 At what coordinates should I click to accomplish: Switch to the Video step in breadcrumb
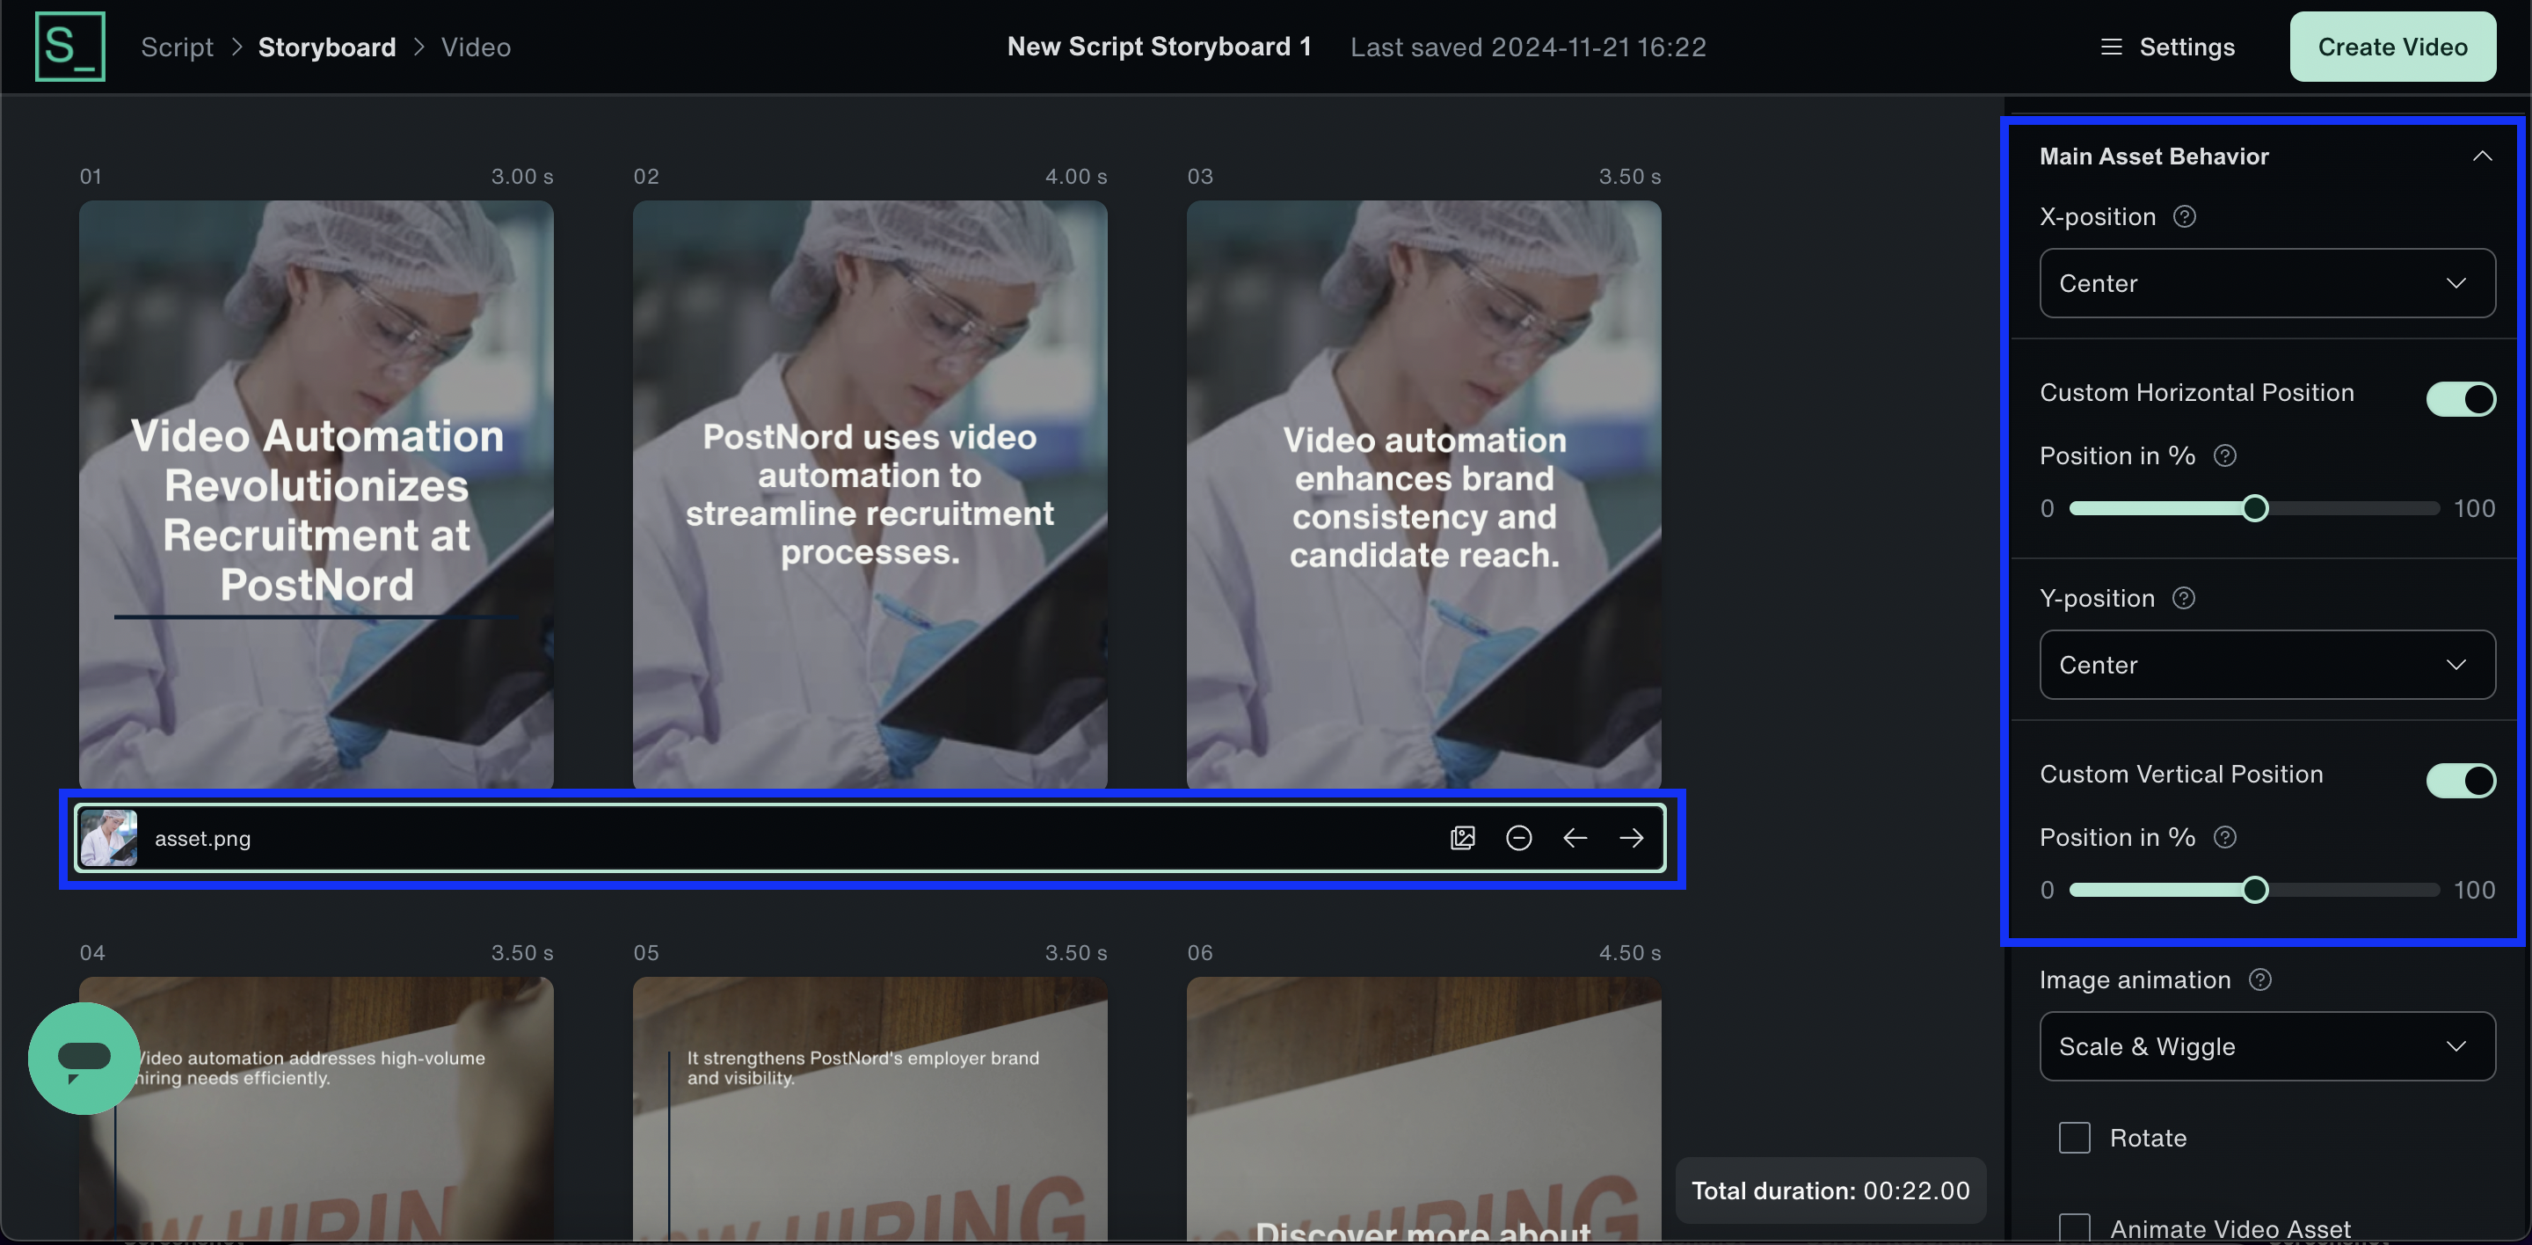pyautogui.click(x=476, y=47)
